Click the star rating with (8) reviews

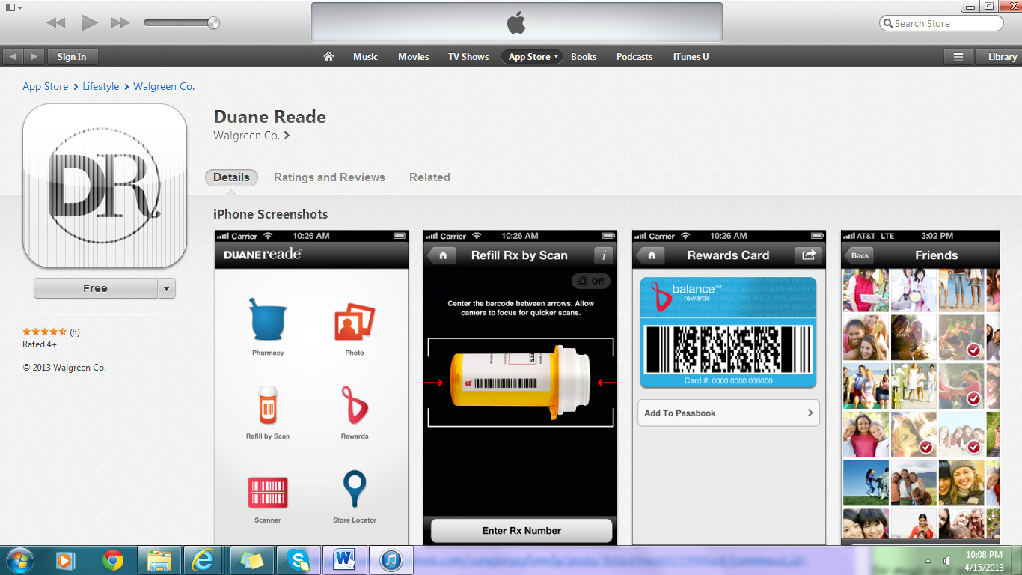[x=51, y=332]
